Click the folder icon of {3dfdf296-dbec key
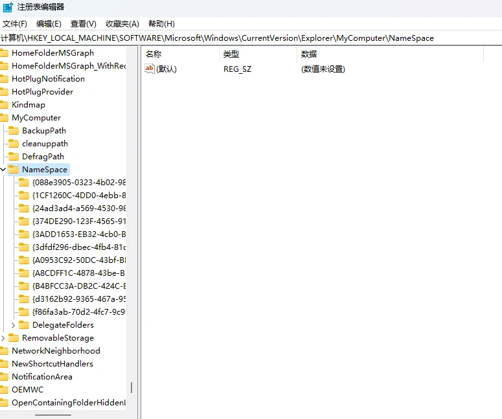 (24, 247)
